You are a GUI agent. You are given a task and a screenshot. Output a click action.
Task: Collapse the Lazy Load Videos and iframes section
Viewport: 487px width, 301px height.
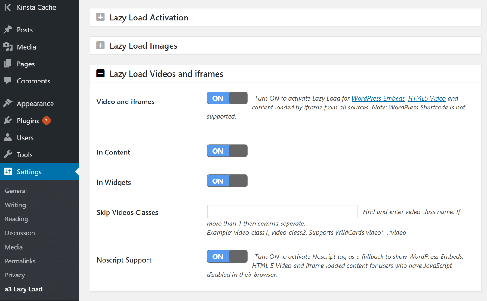coord(100,73)
